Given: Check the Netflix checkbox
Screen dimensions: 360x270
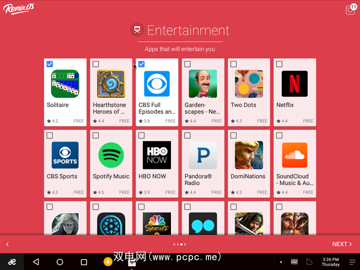Looking at the screenshot, I should 279,64.
